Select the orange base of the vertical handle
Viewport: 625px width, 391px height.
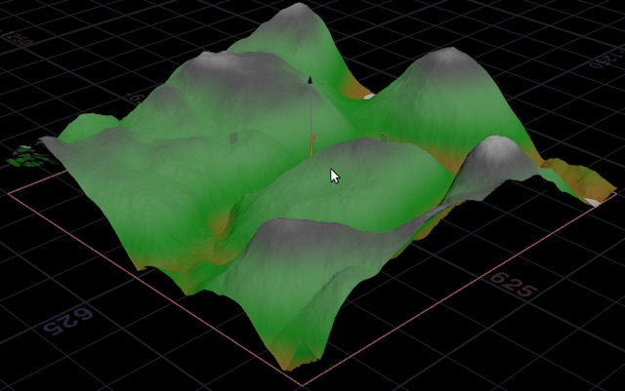click(312, 147)
